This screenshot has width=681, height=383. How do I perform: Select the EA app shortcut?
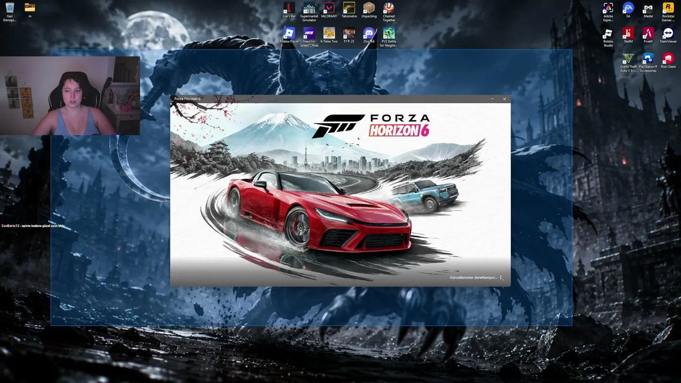tap(628, 10)
